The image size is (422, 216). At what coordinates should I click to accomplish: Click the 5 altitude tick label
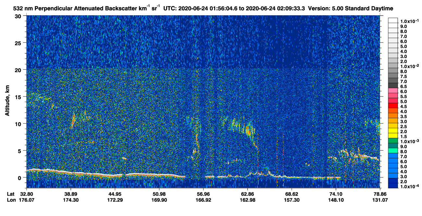click(20, 151)
